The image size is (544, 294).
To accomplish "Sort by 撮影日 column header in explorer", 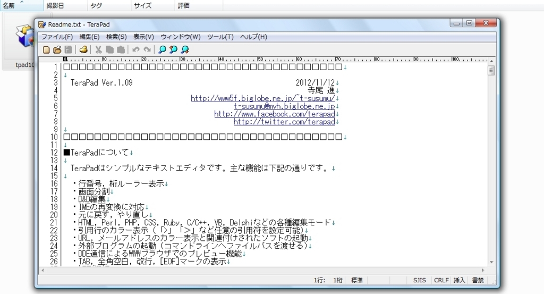I will pyautogui.click(x=65, y=5).
